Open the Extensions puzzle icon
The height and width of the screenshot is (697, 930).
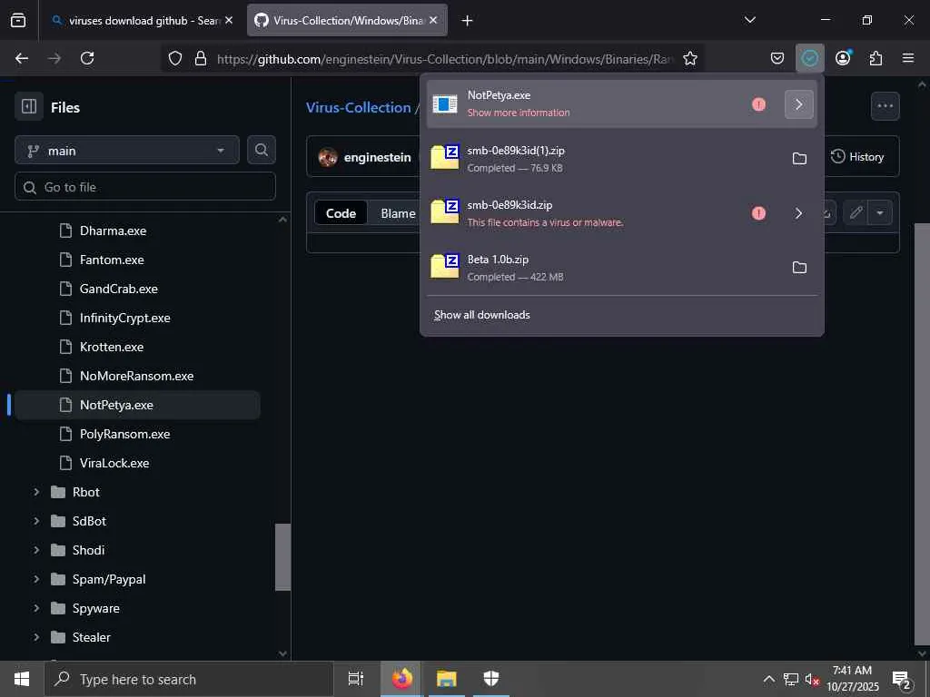(876, 58)
